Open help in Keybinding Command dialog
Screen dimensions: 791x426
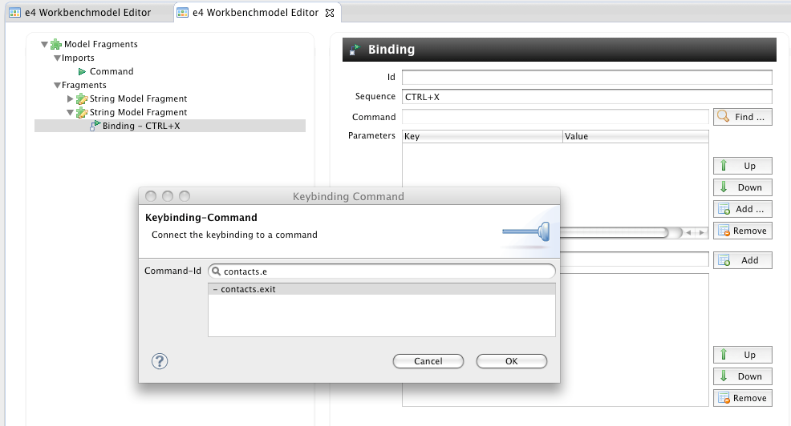pyautogui.click(x=160, y=361)
